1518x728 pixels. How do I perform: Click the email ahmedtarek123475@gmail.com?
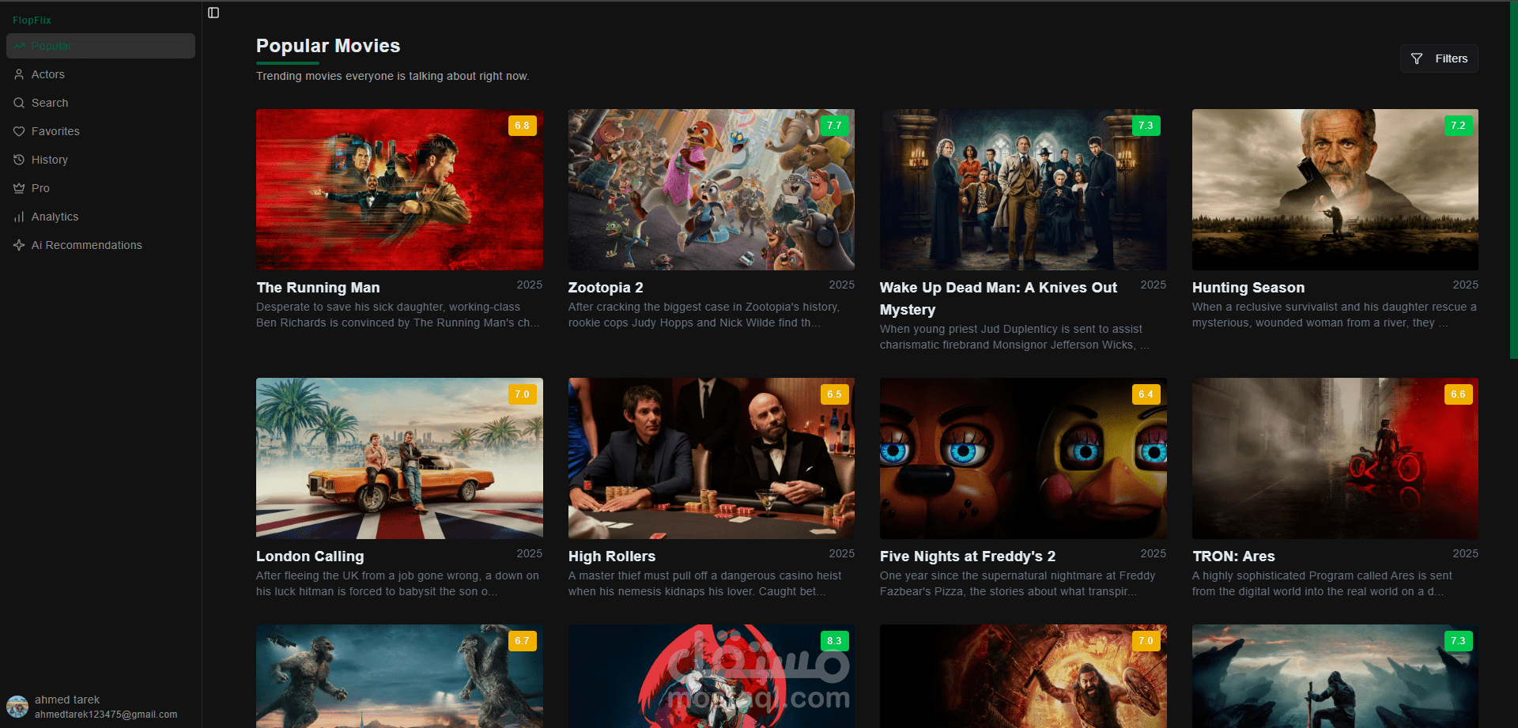click(x=106, y=715)
